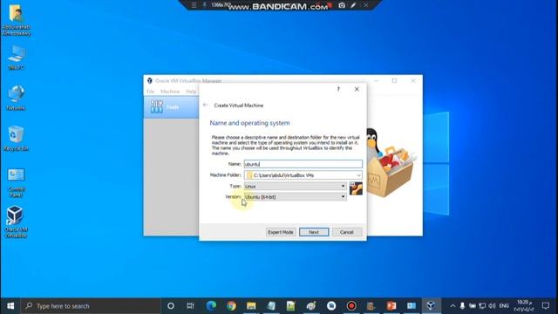Screen dimensions: 558x314
Task: Click the Cortana circle icon
Action: pos(171,306)
